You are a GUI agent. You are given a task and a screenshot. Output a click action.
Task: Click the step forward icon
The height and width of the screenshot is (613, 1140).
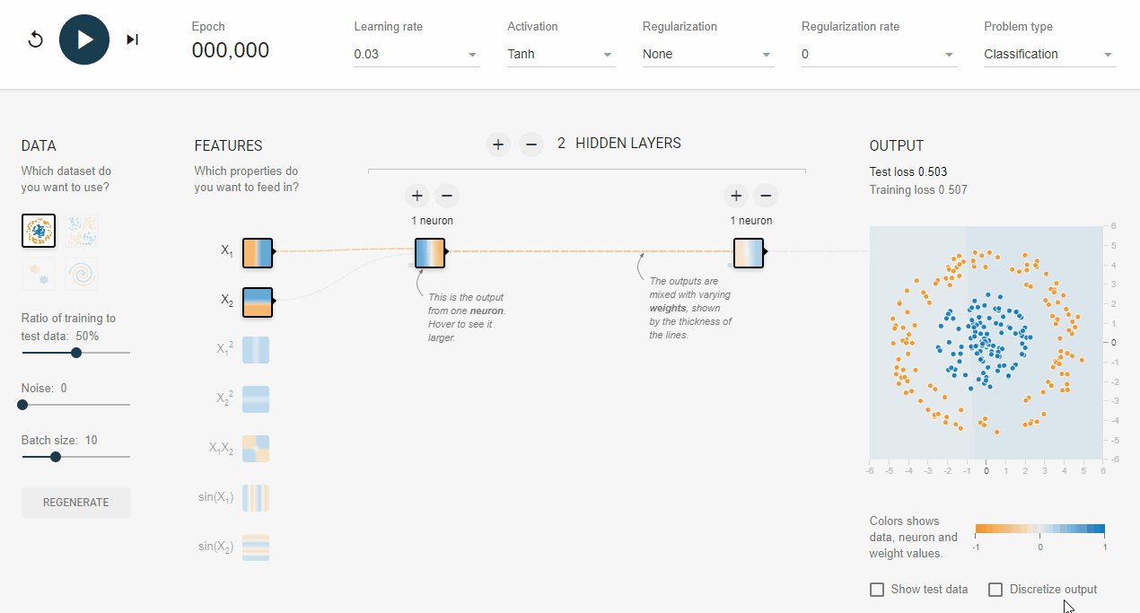[x=132, y=39]
